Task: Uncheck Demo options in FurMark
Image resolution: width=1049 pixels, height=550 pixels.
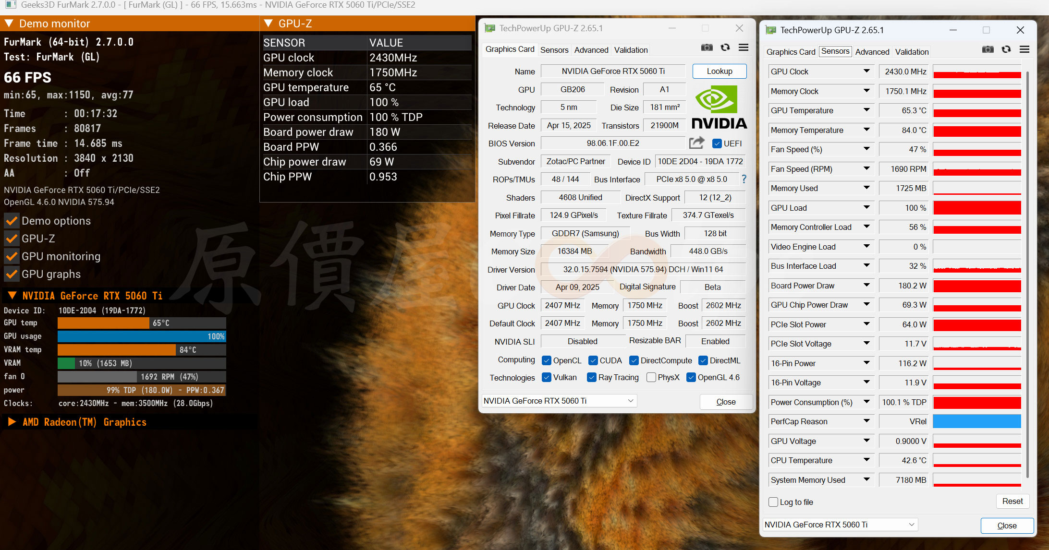Action: pos(12,221)
